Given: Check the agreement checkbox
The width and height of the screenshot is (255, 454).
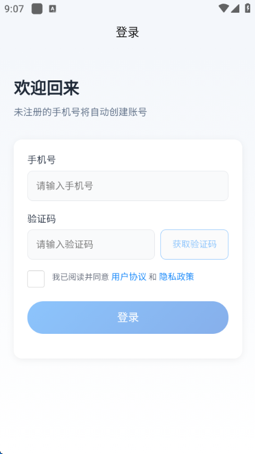Looking at the screenshot, I should [x=36, y=279].
